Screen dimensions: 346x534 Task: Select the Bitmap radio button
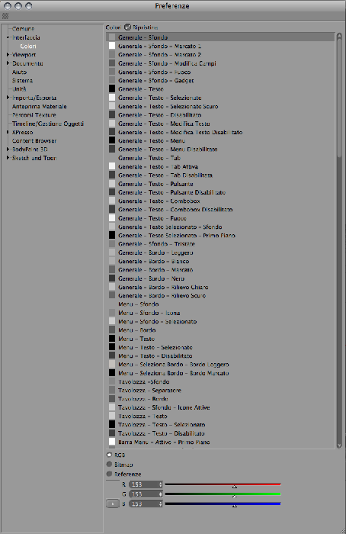pos(109,464)
